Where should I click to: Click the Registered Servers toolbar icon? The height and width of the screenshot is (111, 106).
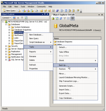tap(62, 11)
